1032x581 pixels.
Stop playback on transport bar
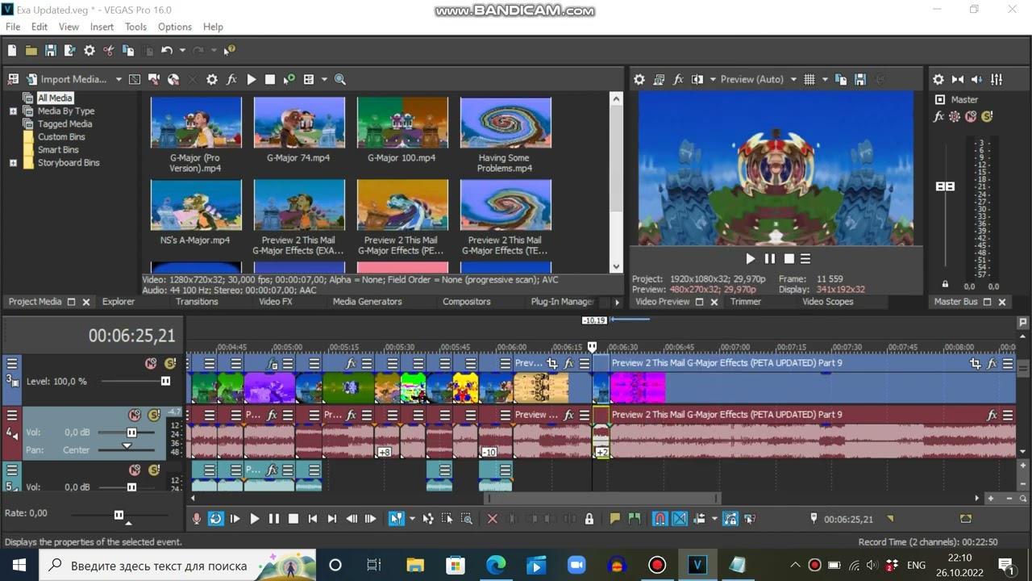293,519
